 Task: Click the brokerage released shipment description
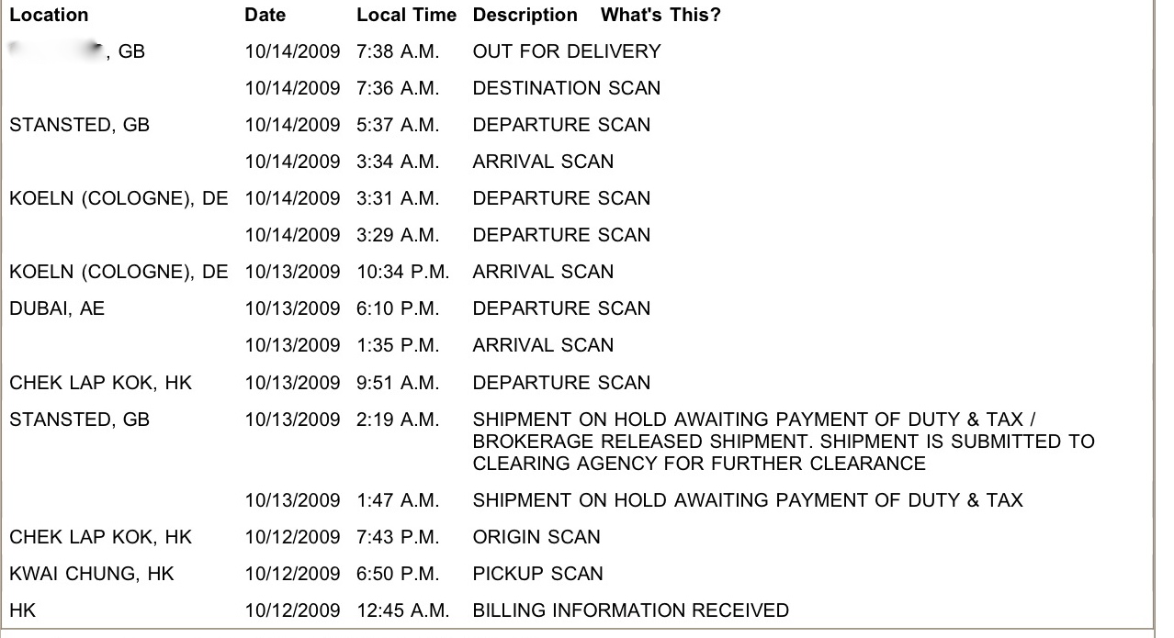(783, 442)
